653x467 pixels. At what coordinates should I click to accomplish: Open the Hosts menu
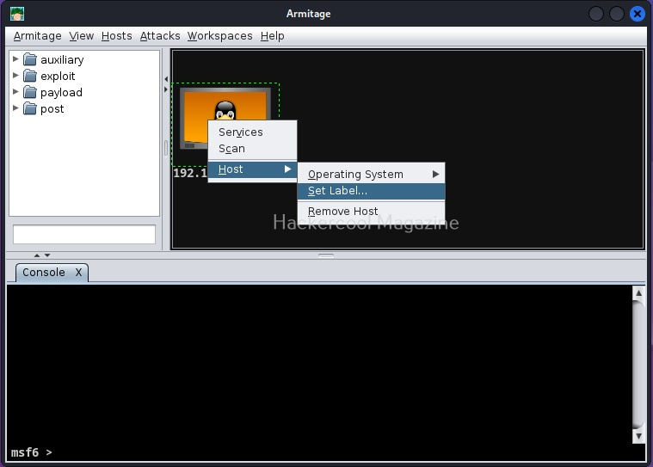point(117,36)
